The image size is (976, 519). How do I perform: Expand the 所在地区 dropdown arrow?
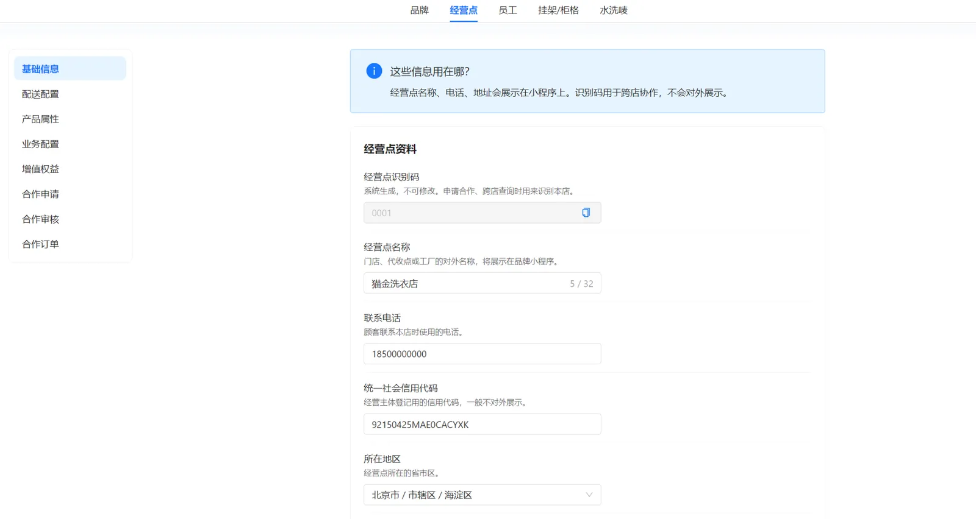589,495
